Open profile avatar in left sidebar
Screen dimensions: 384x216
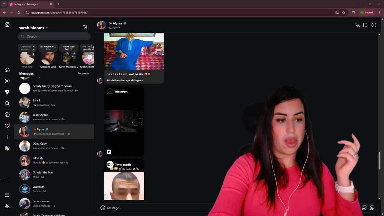tap(7, 148)
